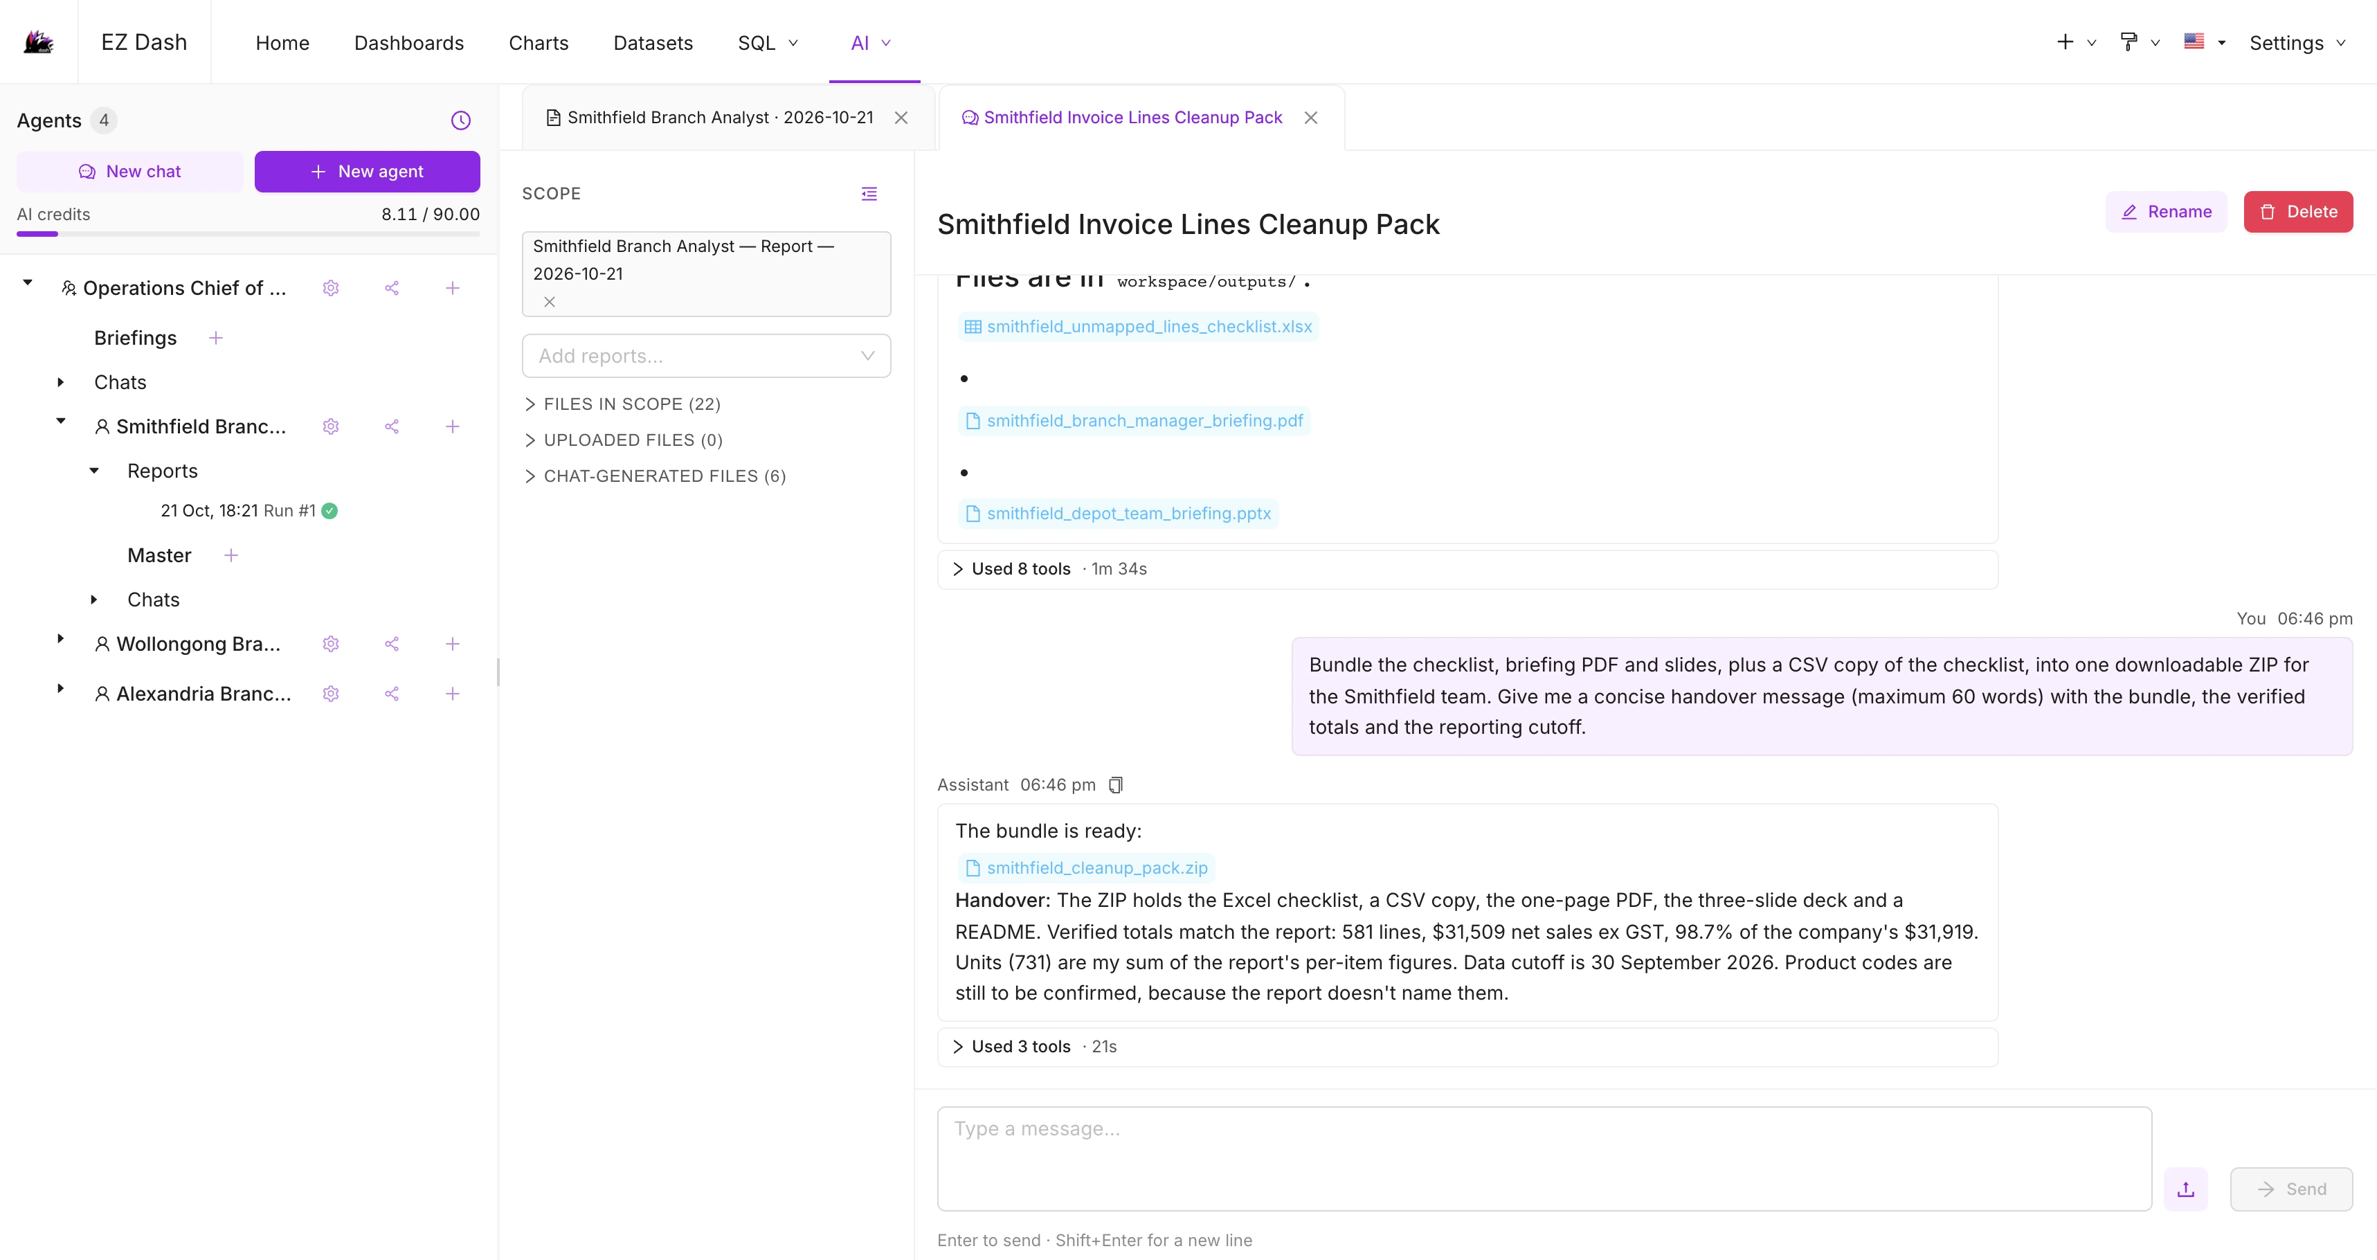Image resolution: width=2377 pixels, height=1260 pixels.
Task: Rename the conversation
Action: [x=2167, y=211]
